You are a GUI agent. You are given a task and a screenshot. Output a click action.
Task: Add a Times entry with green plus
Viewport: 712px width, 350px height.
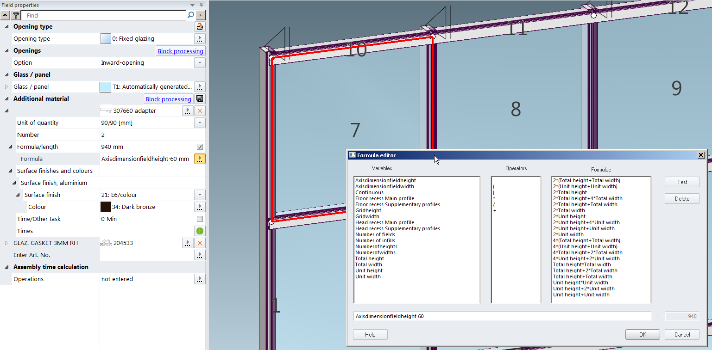click(200, 231)
